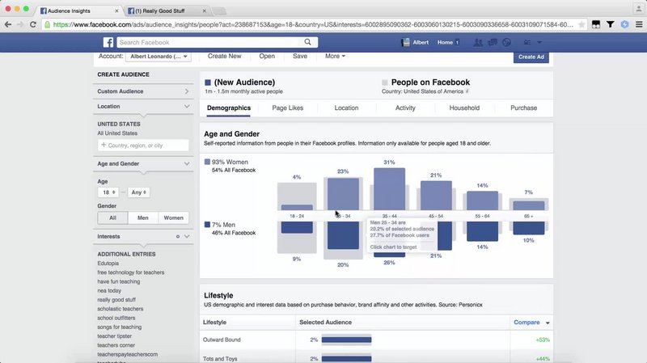Switch to the Page Likes tab
Viewport: 647px width, 363px height.
(x=288, y=108)
